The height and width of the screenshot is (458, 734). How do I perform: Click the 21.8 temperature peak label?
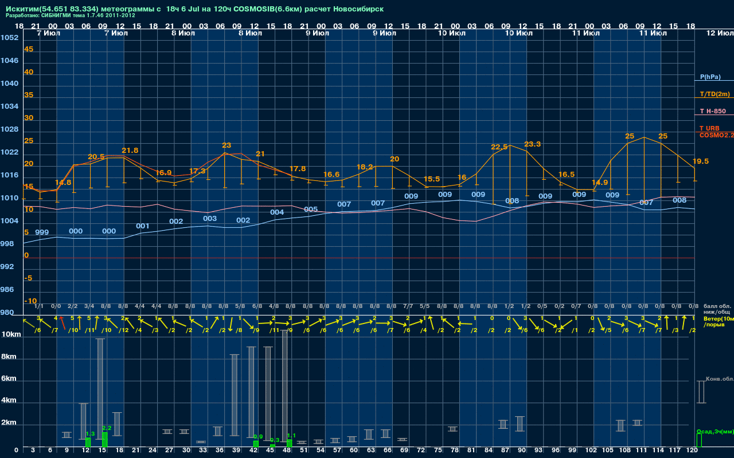pos(130,151)
